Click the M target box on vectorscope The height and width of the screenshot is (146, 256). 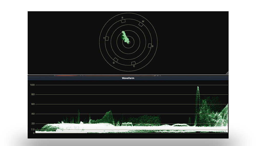point(141,25)
